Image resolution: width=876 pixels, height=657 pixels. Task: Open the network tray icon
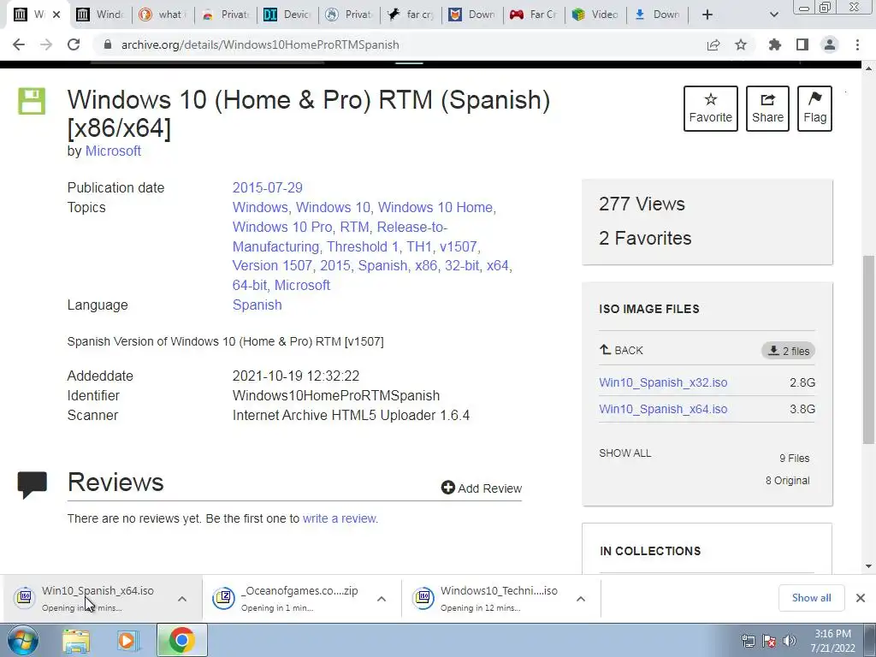tap(748, 641)
